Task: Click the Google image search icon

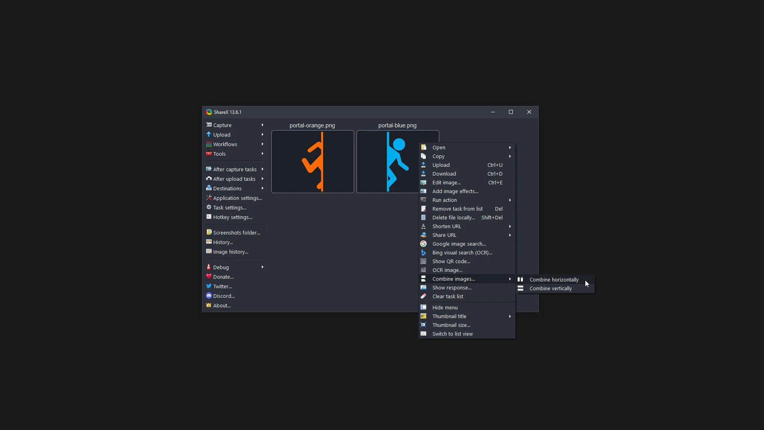Action: [x=423, y=244]
